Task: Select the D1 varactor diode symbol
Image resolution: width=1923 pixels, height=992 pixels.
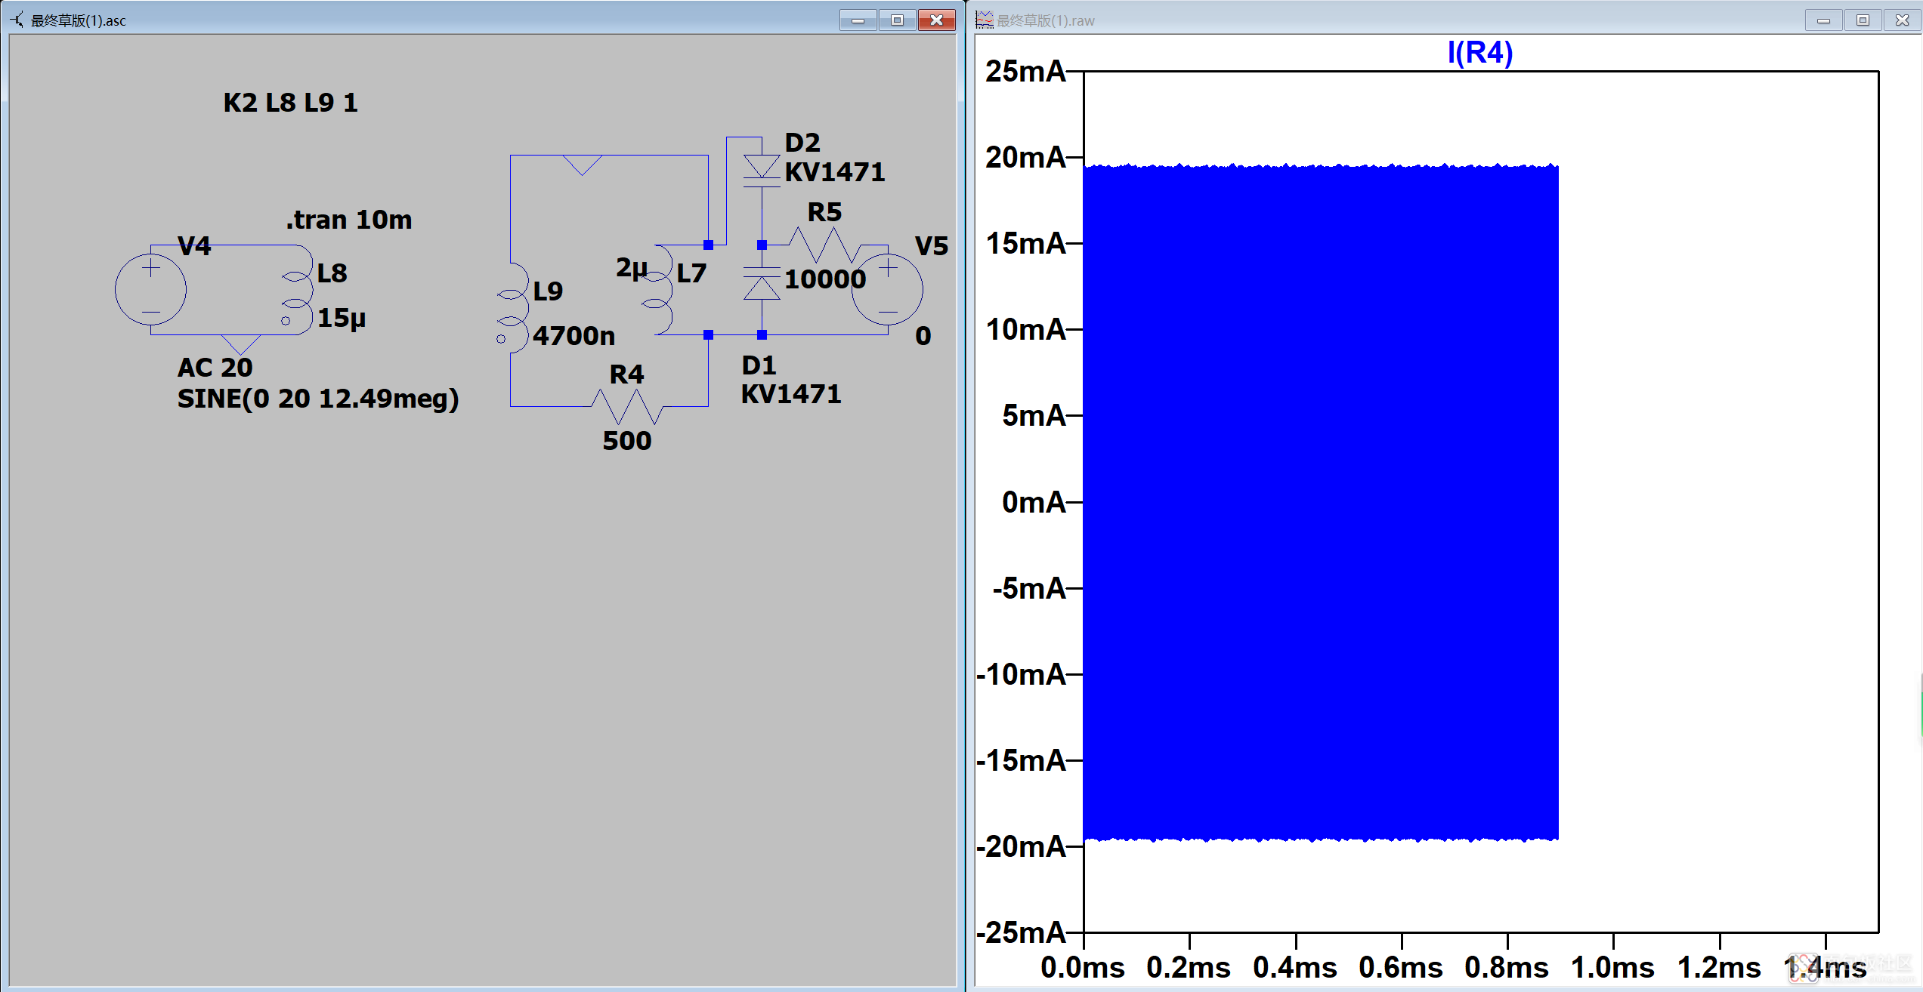Action: tap(762, 285)
